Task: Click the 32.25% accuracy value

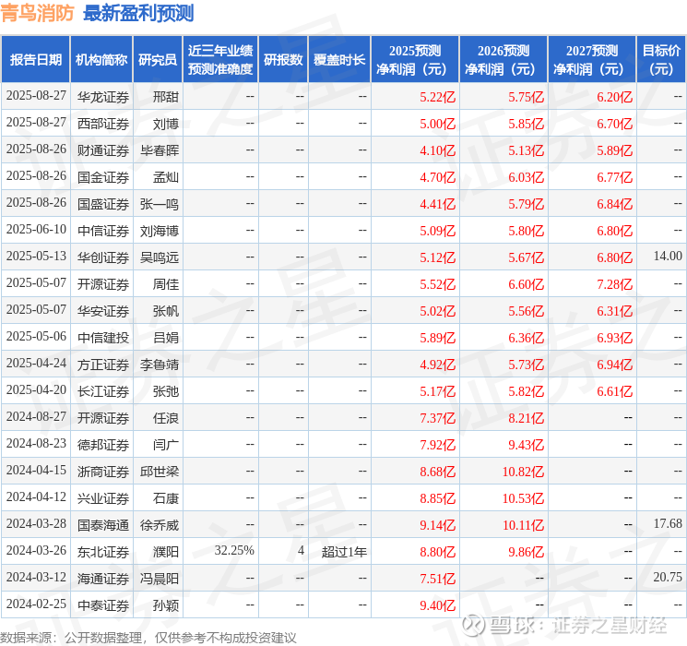Action: (x=234, y=550)
